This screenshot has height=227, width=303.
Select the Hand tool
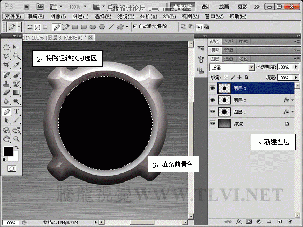pyautogui.click(x=6, y=139)
